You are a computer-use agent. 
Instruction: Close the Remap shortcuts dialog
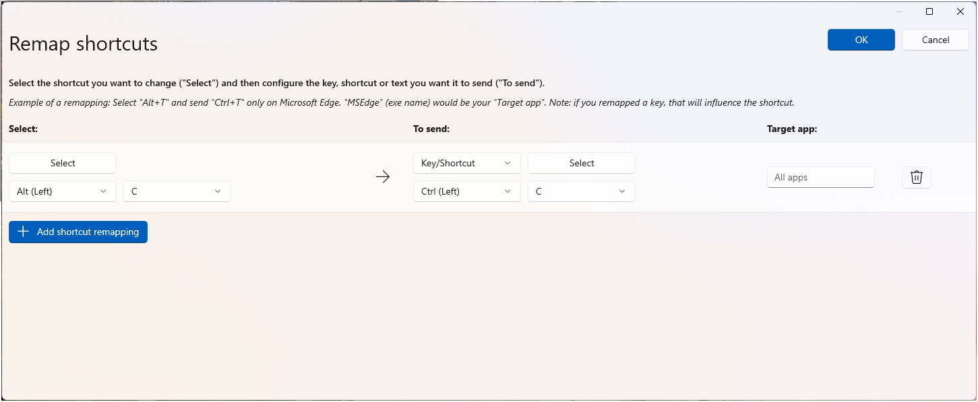(x=960, y=11)
